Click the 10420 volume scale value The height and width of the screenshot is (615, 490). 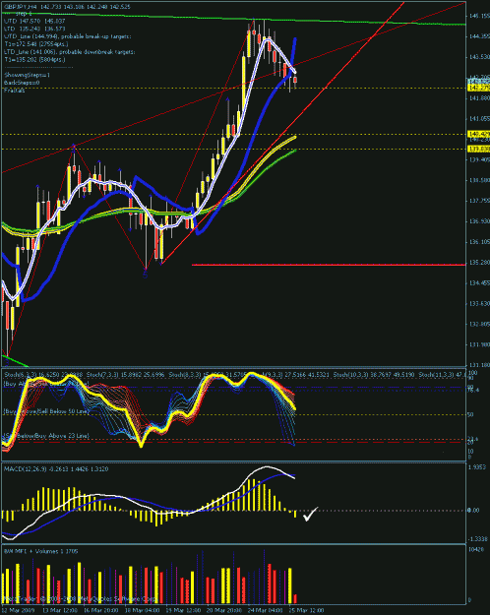point(475,550)
